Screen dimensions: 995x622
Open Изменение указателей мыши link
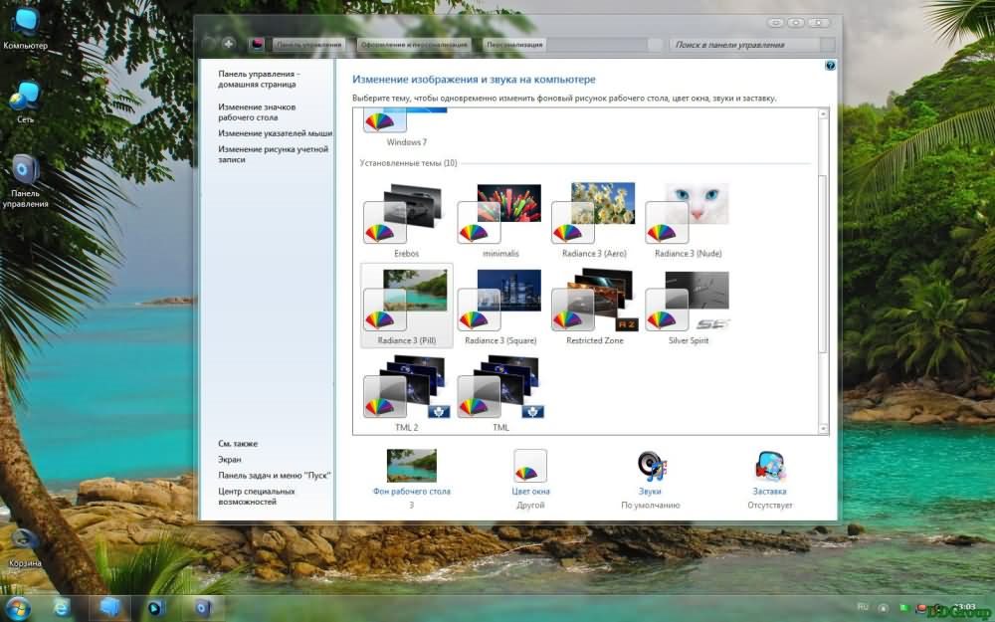pyautogui.click(x=276, y=132)
